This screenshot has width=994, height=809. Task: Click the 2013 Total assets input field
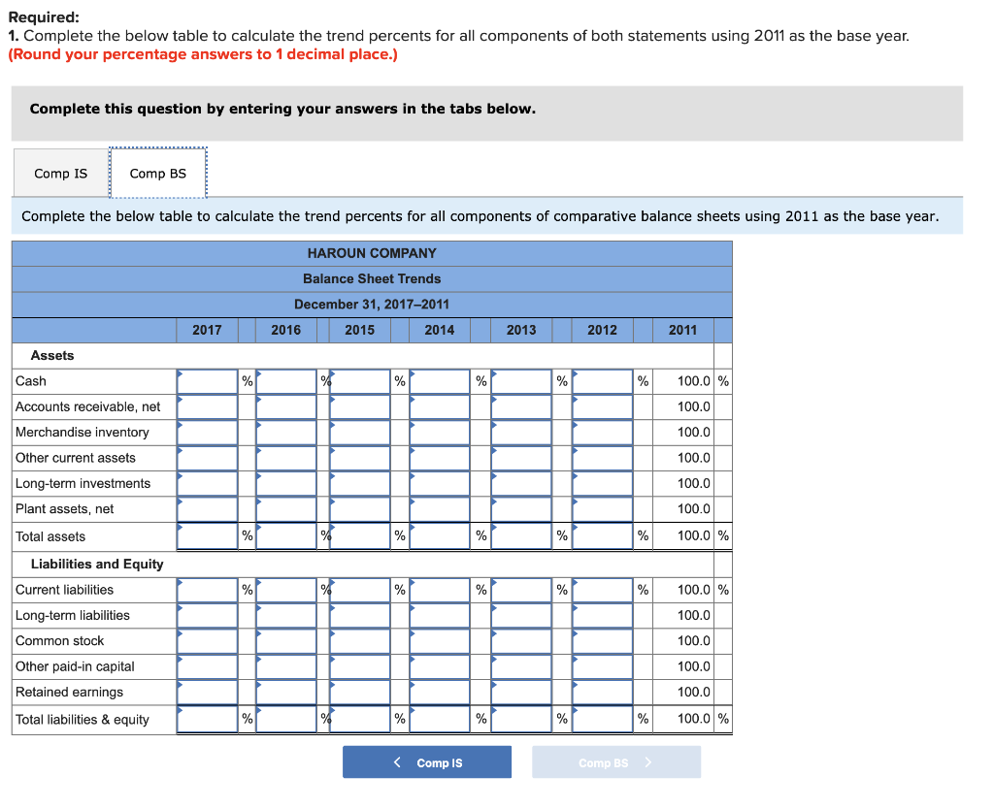[520, 535]
